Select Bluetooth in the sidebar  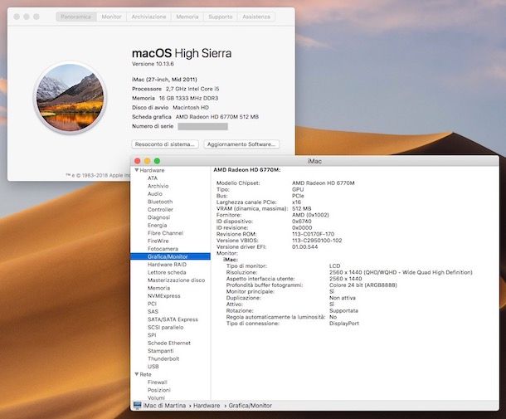click(x=160, y=202)
